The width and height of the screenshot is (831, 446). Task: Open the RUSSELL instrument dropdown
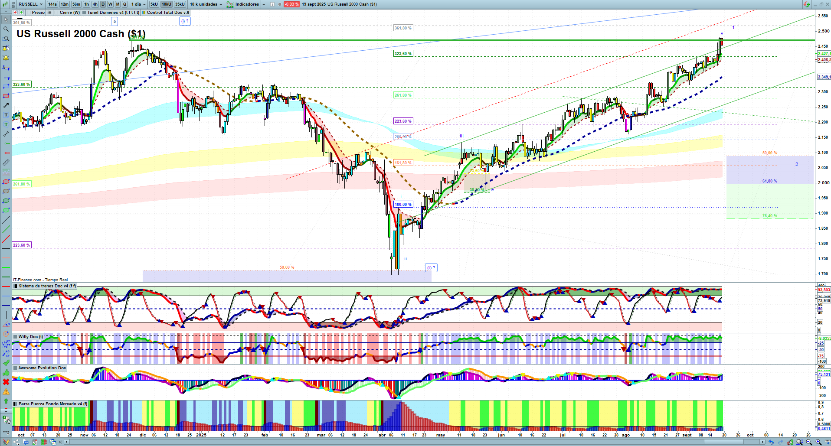click(30, 4)
